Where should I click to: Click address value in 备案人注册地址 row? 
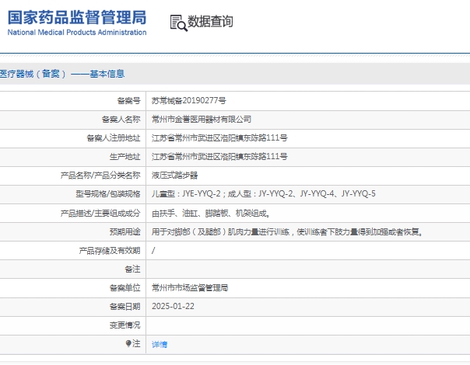point(219,138)
